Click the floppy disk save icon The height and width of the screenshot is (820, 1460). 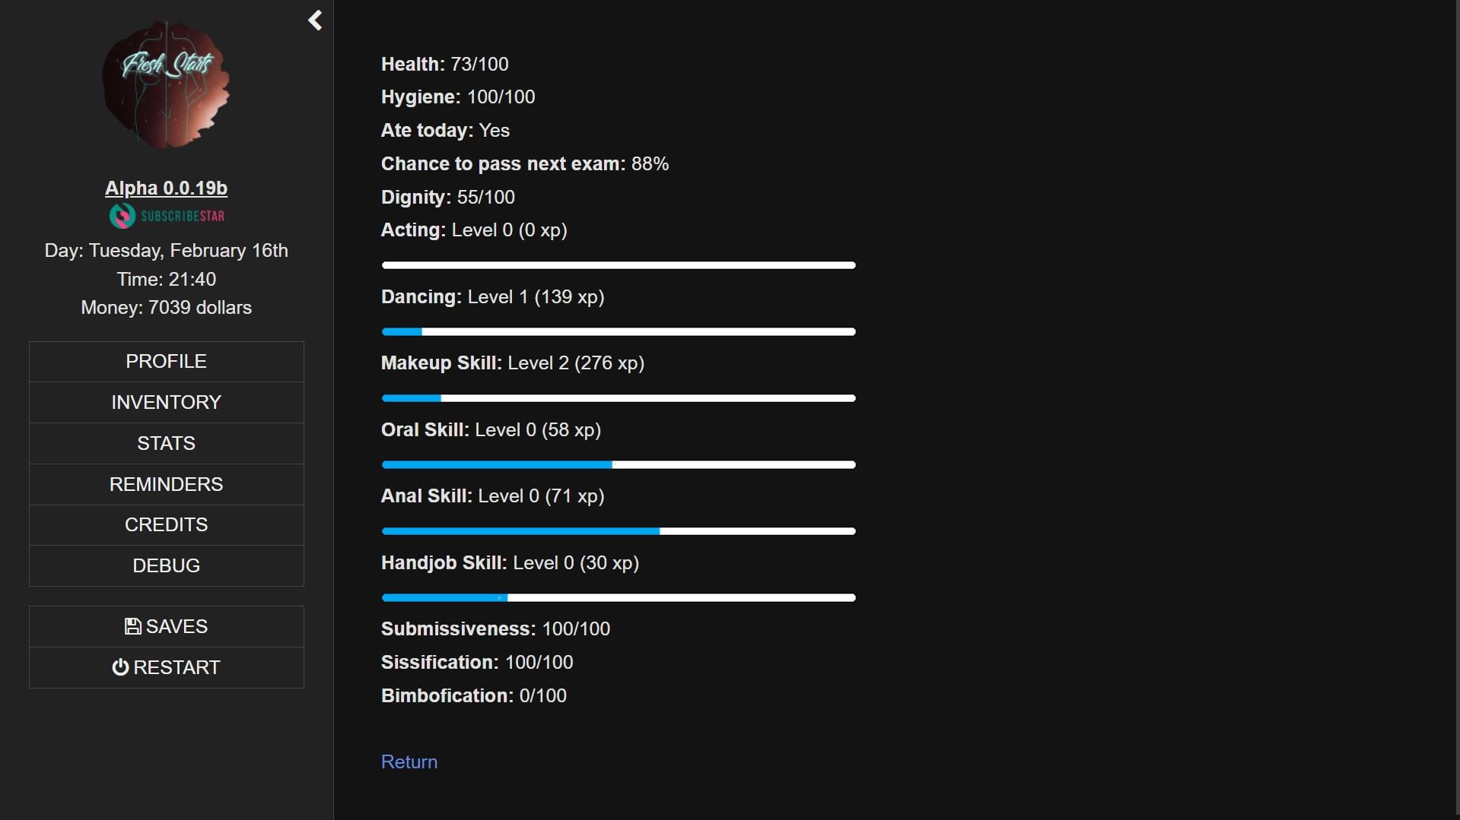(133, 625)
